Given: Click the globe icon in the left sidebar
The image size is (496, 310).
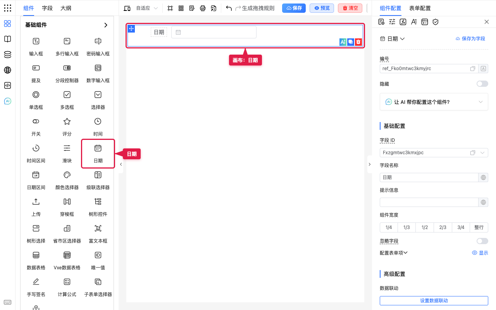Looking at the screenshot, I should (7, 70).
